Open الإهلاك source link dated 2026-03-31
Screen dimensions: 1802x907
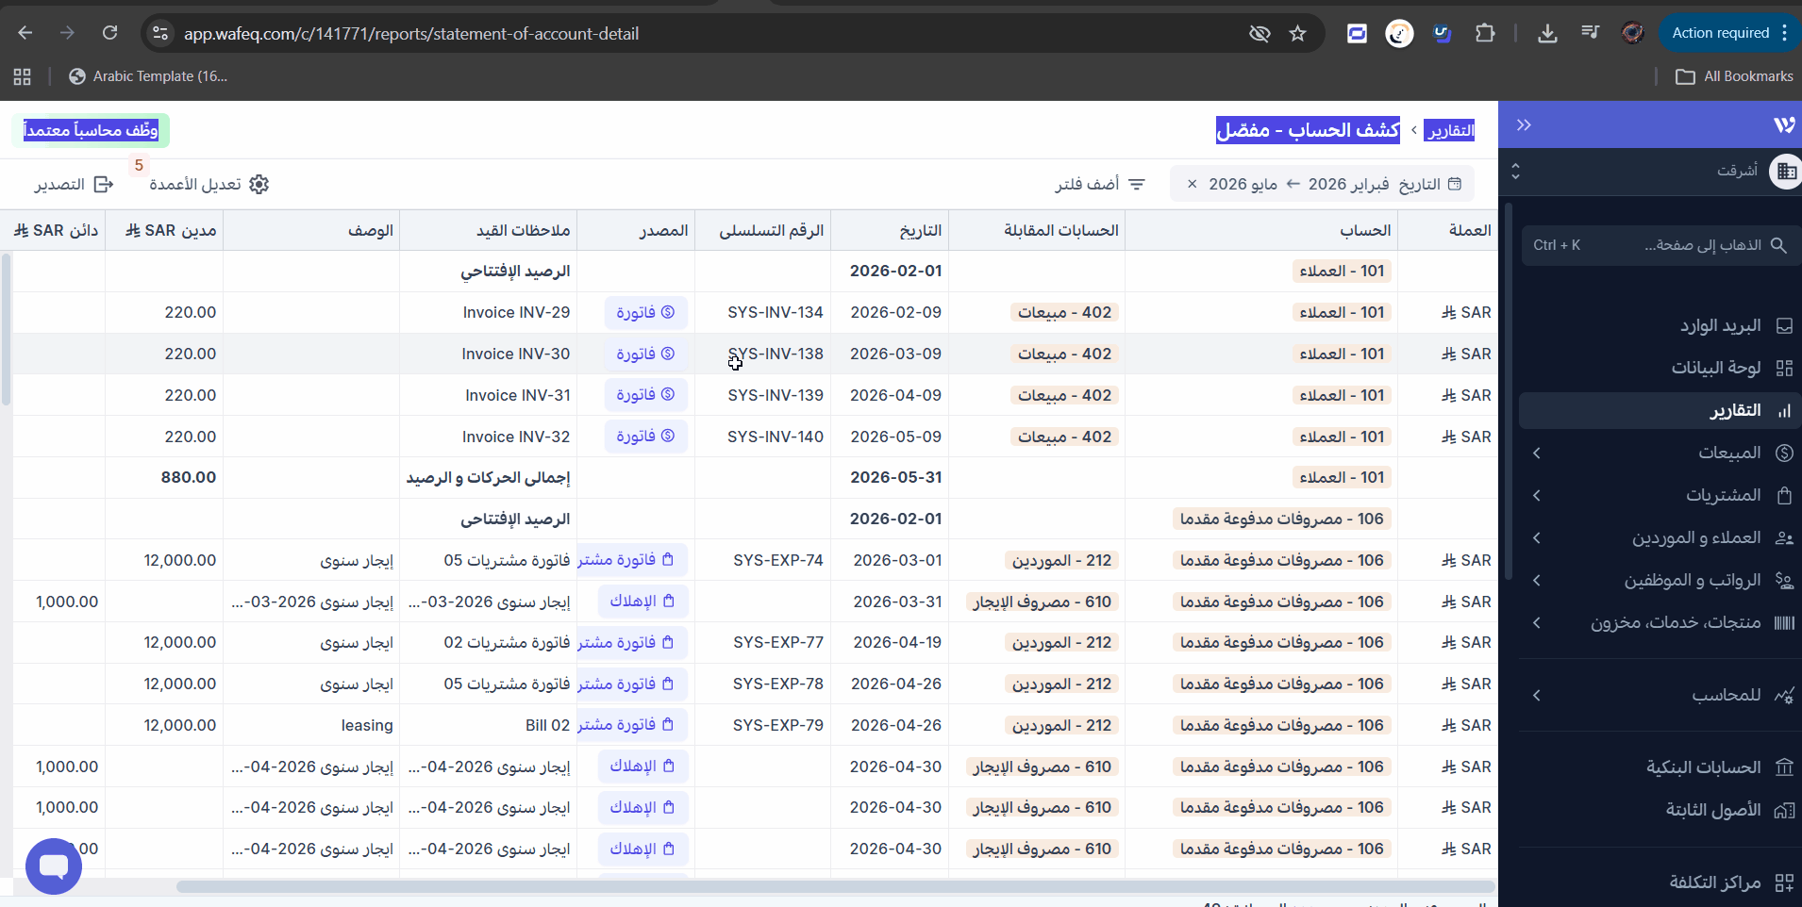click(x=642, y=602)
